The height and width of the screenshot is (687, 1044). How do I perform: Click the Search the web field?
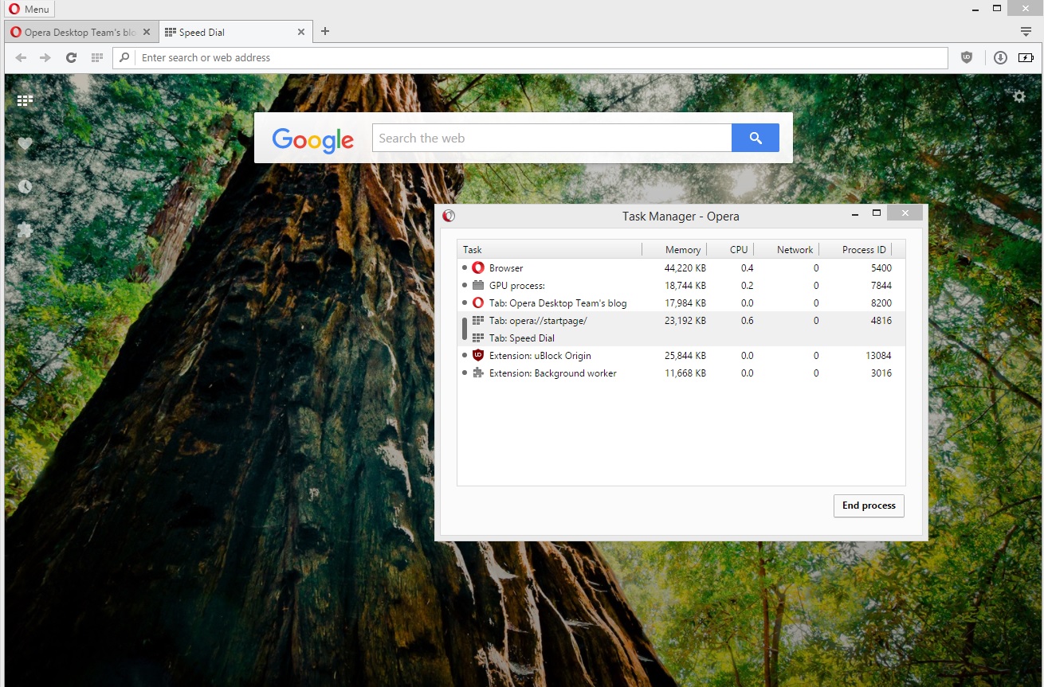[x=551, y=138]
